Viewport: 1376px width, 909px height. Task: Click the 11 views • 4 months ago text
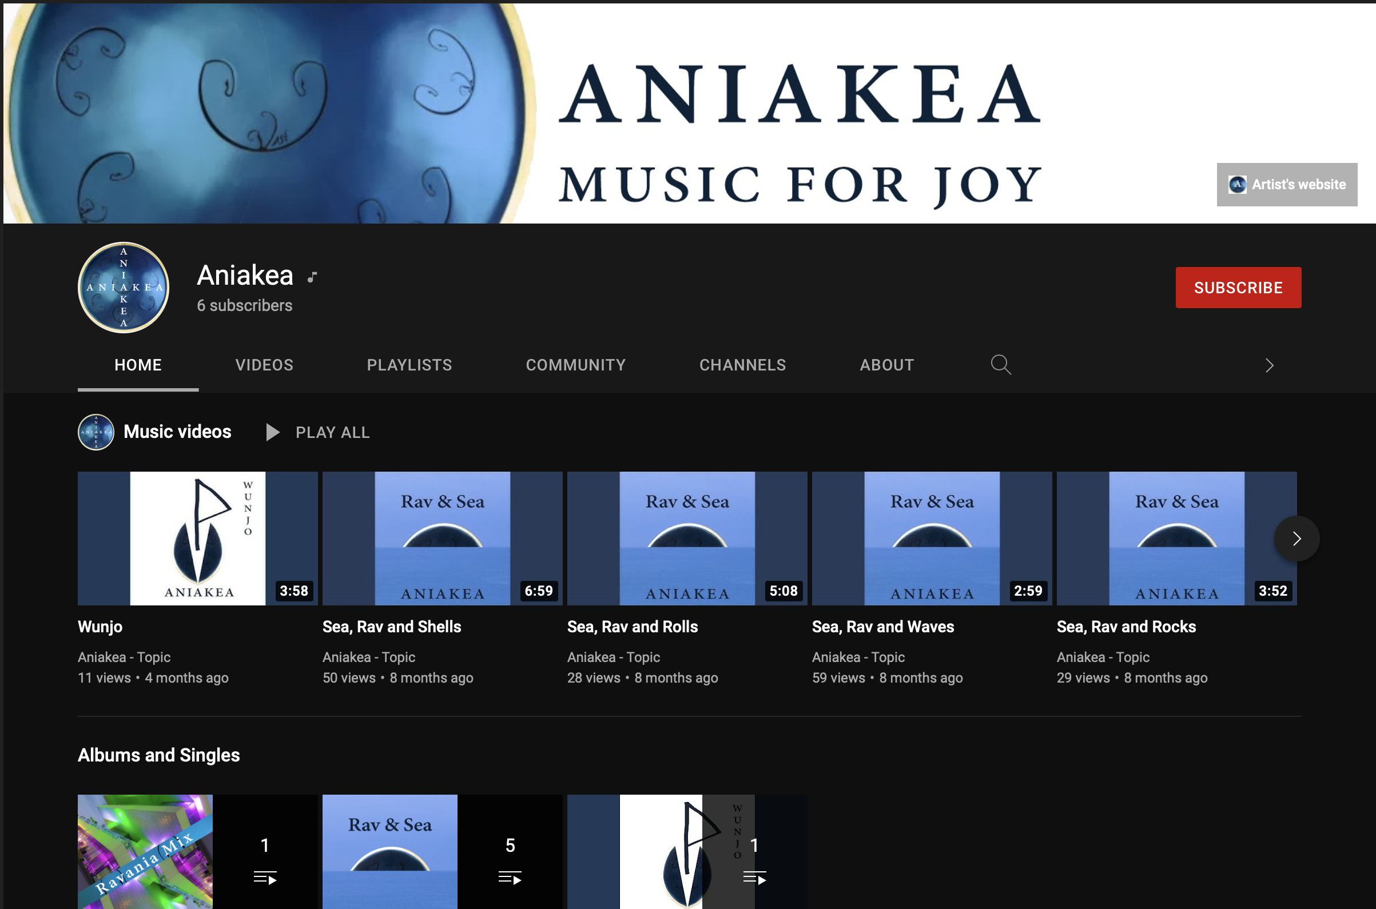point(153,677)
